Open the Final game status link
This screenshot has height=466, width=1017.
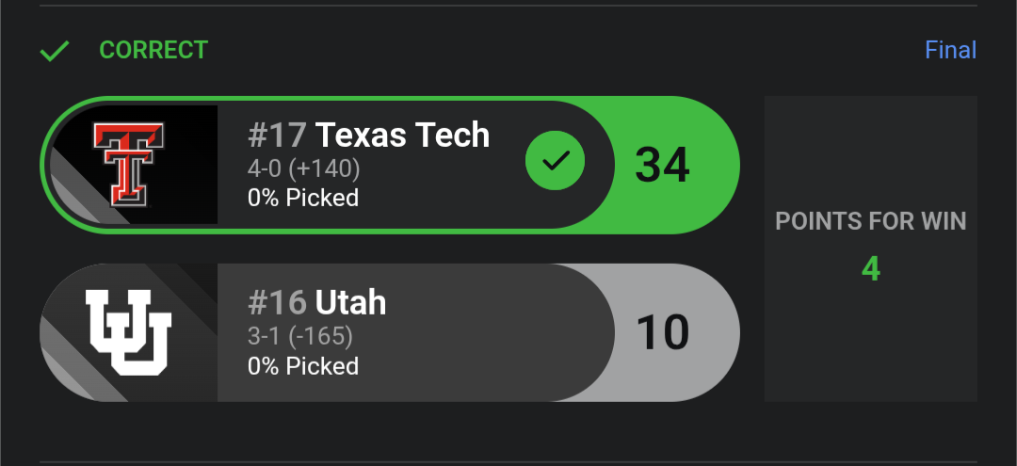(x=950, y=50)
